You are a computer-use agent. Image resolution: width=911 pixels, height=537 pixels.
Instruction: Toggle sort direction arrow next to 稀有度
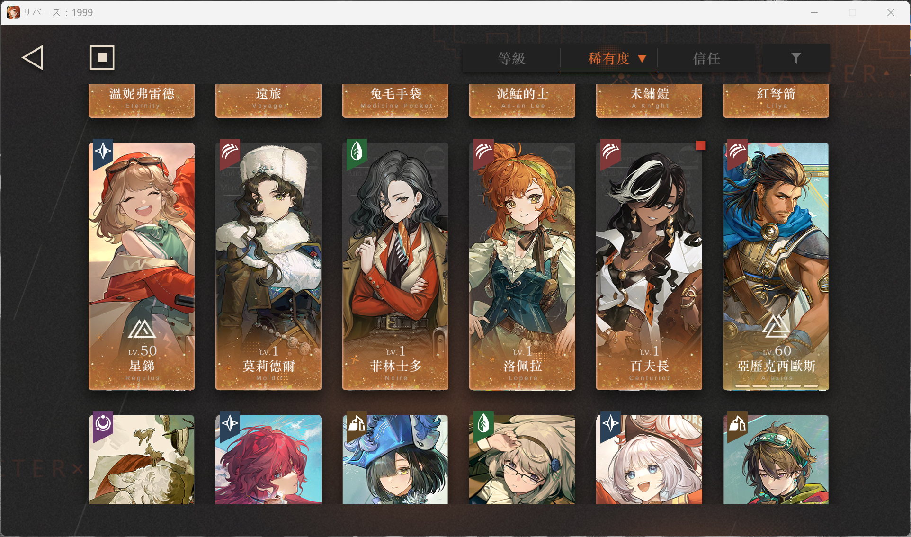[642, 59]
